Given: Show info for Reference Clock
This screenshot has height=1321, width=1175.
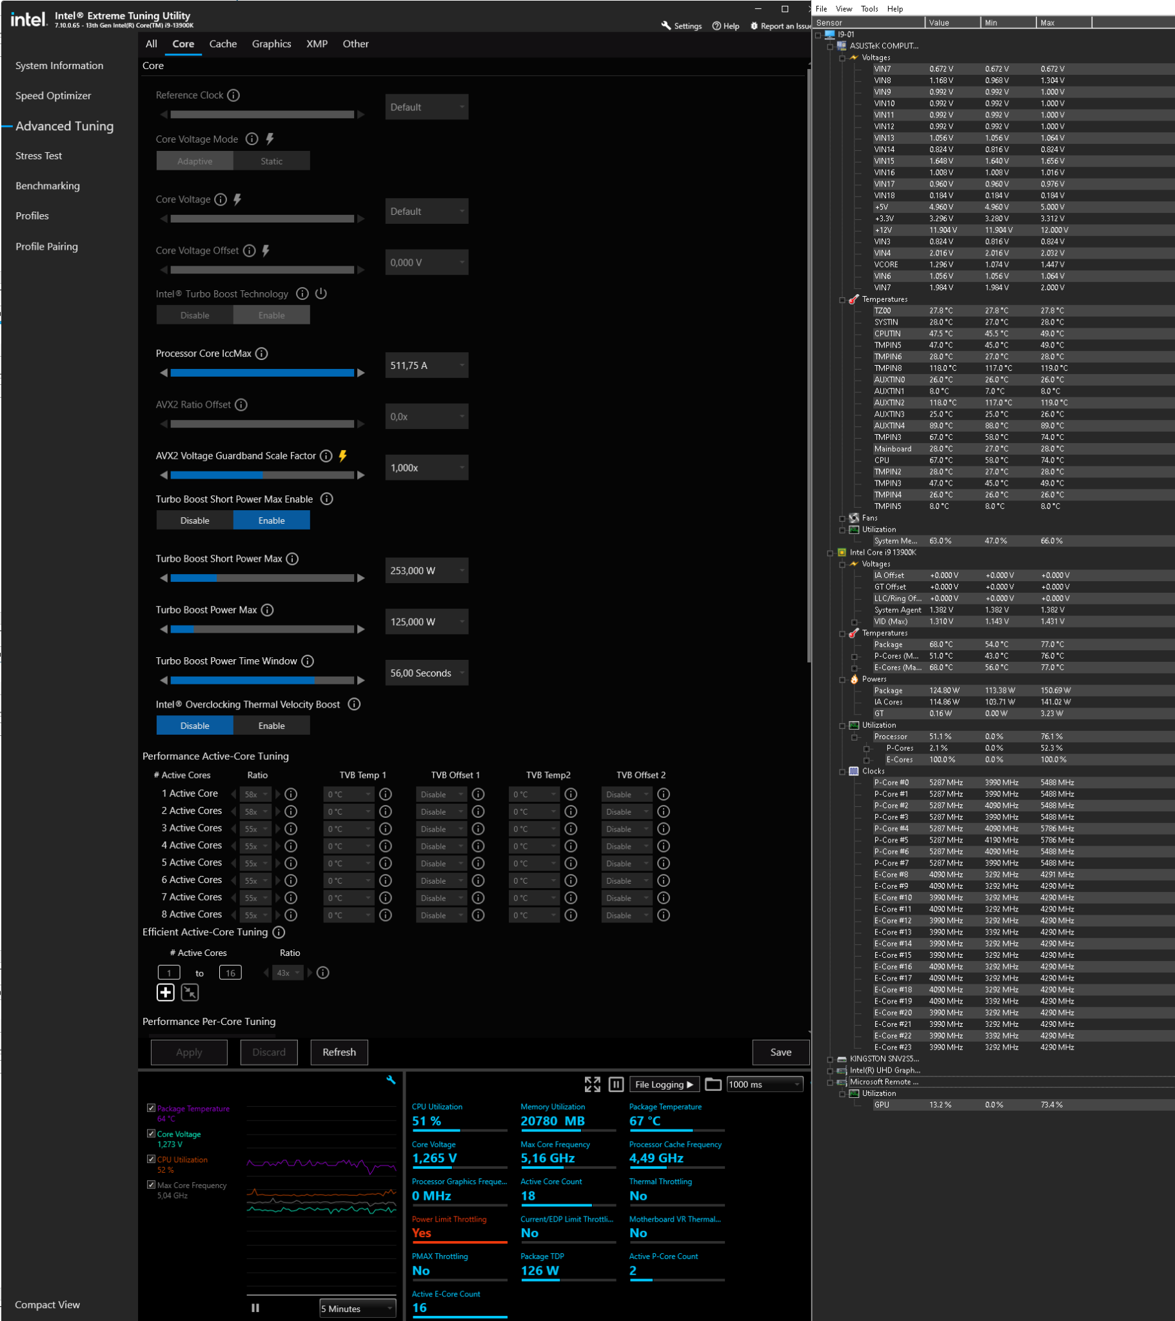Looking at the screenshot, I should (x=233, y=95).
